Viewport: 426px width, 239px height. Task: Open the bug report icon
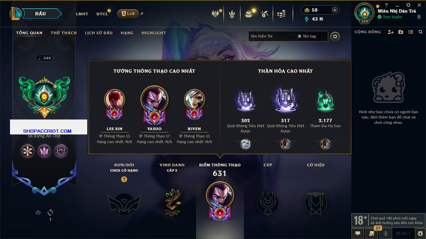pos(420,233)
